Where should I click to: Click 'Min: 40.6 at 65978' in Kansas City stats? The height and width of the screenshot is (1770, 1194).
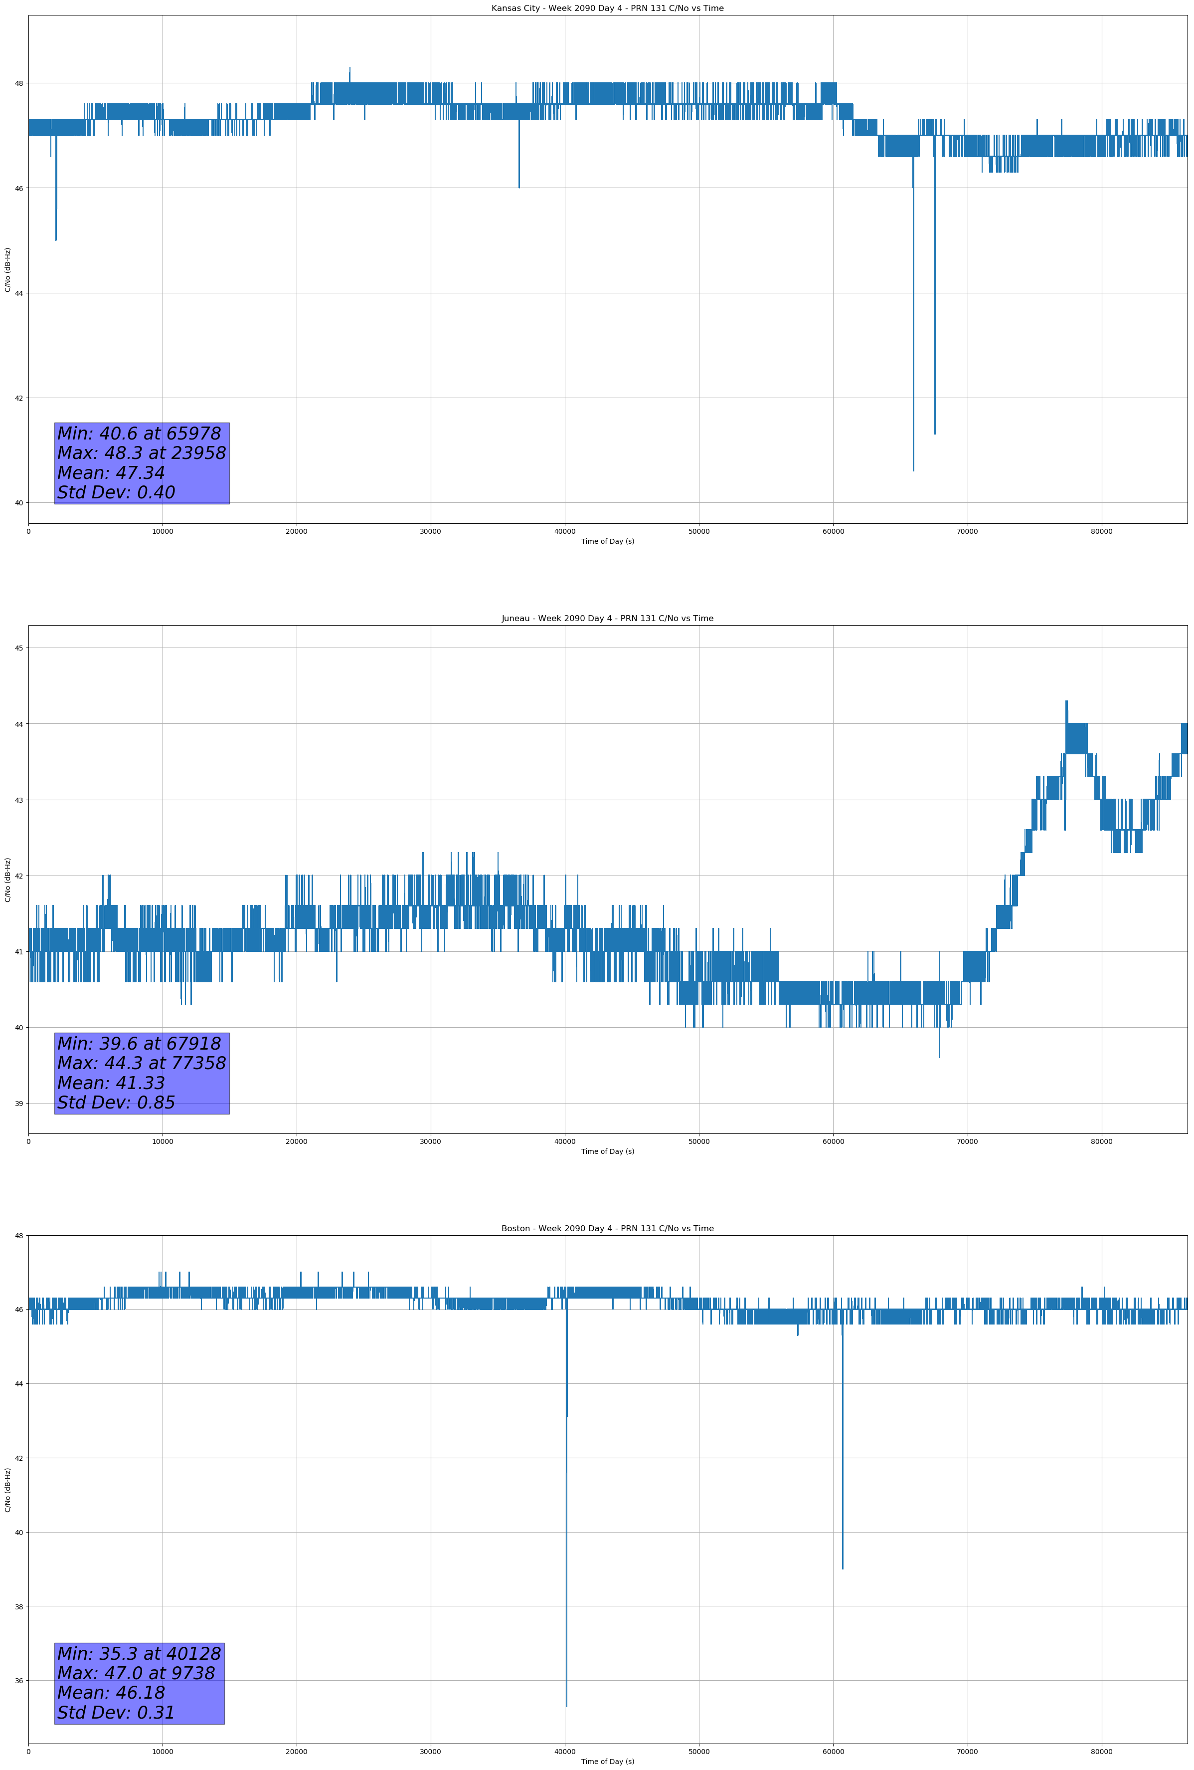[x=139, y=434]
